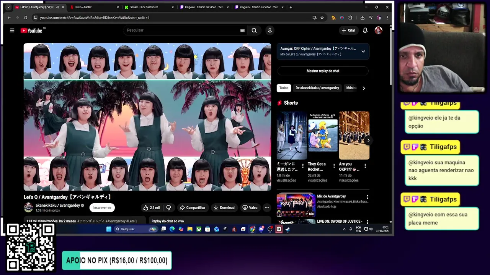Open the YouTube guide hamburger menu
Screen dimensions: 490x275
(12, 30)
